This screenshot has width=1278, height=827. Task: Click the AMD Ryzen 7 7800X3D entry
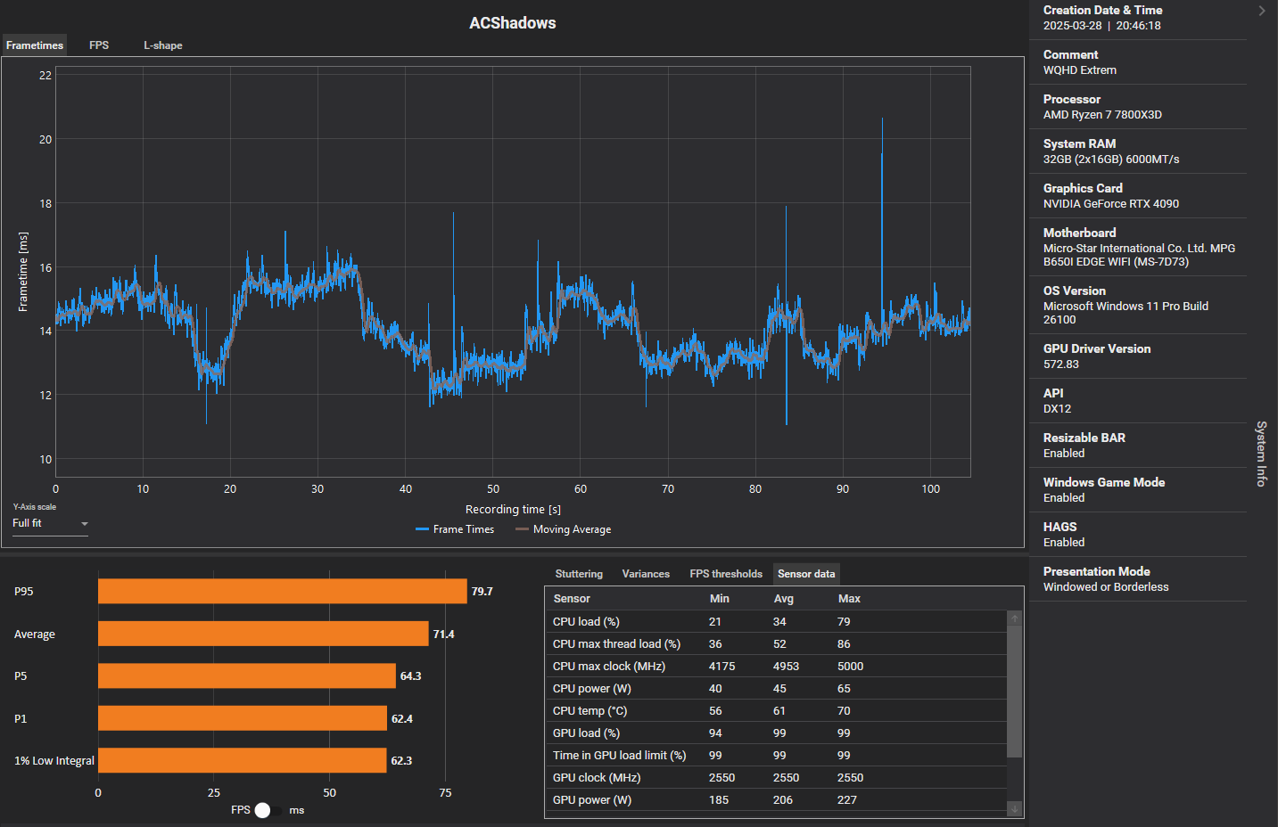pyautogui.click(x=1102, y=115)
